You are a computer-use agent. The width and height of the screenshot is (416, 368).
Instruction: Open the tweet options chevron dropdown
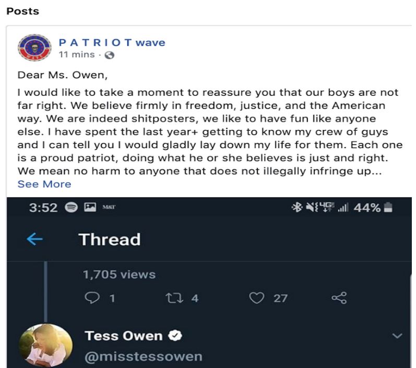point(397,336)
